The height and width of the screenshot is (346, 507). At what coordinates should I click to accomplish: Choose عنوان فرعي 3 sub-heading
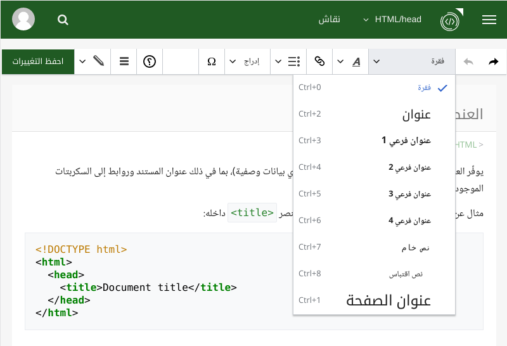pyautogui.click(x=374, y=194)
